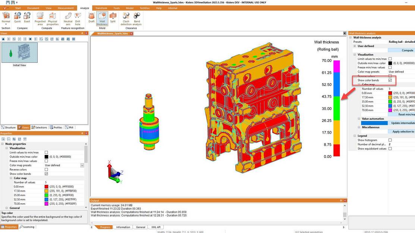Open the TechDoc ribbon tab
The width and height of the screenshot is (415, 233).
click(145, 8)
